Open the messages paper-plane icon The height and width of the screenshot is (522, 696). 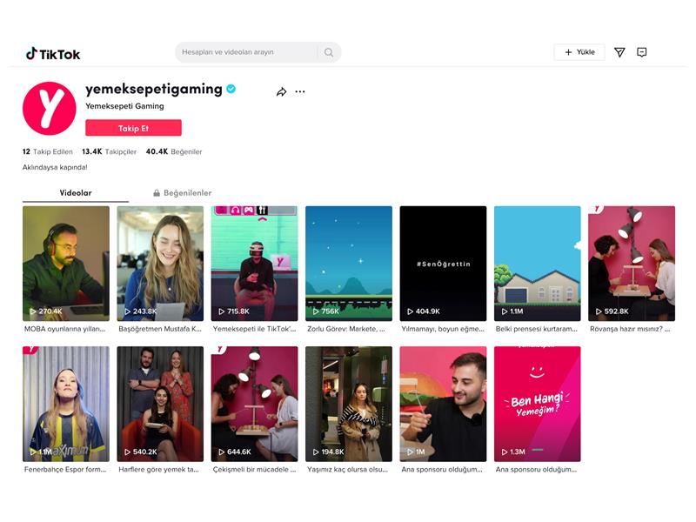click(619, 52)
